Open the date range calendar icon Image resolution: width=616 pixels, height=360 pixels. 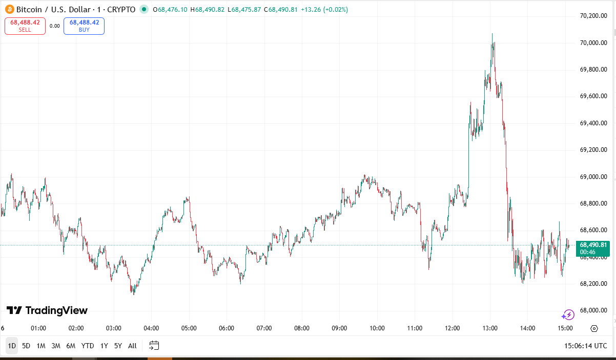pyautogui.click(x=154, y=346)
